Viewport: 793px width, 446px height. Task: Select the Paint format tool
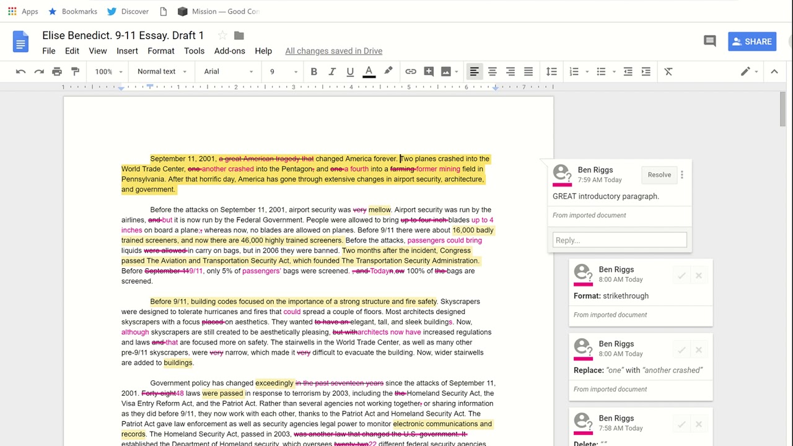click(x=75, y=72)
